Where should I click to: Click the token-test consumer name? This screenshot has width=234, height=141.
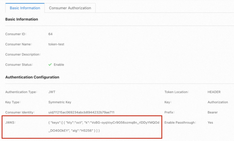(x=56, y=44)
